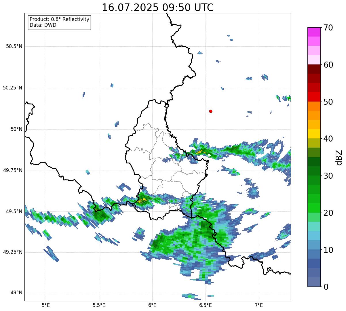Click the 50.5°N latitude label

(14, 46)
